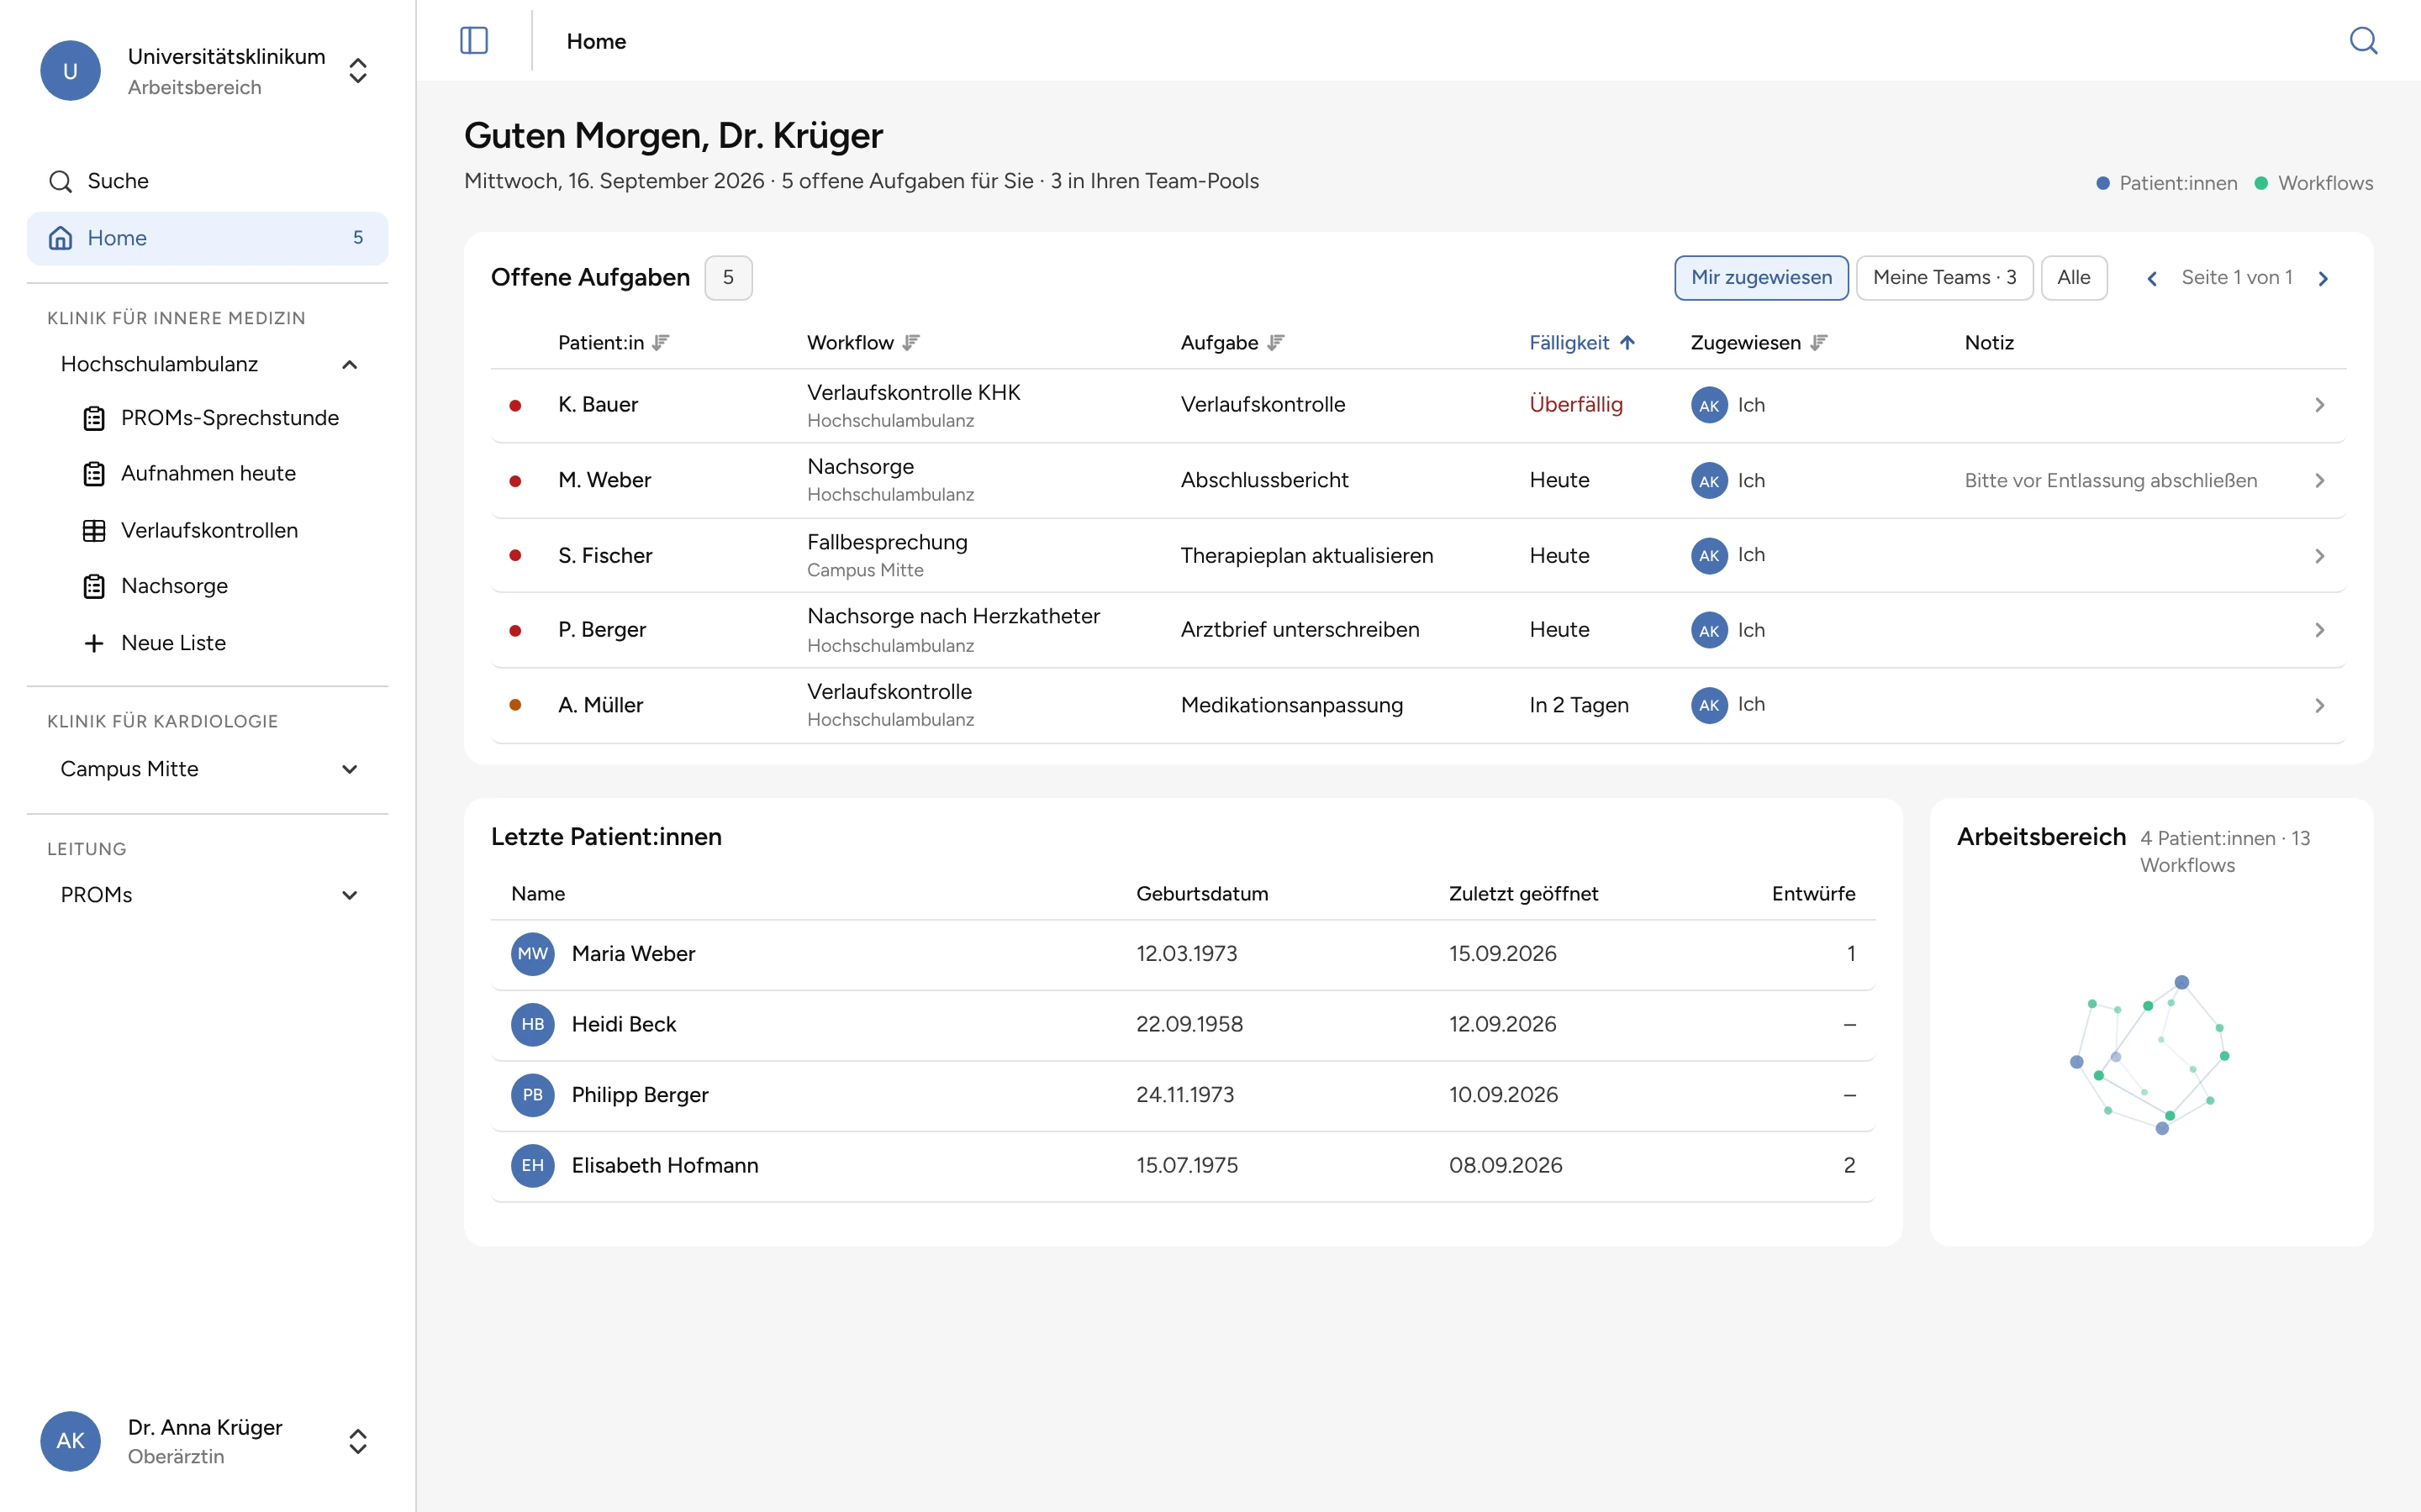Open patient Elisabeth Hofmann
2421x1512 pixels.
click(x=1183, y=1166)
